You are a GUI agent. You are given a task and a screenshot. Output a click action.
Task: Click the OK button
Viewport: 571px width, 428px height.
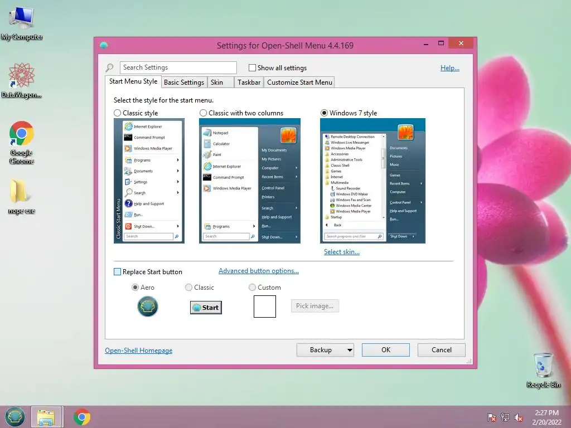tap(386, 350)
